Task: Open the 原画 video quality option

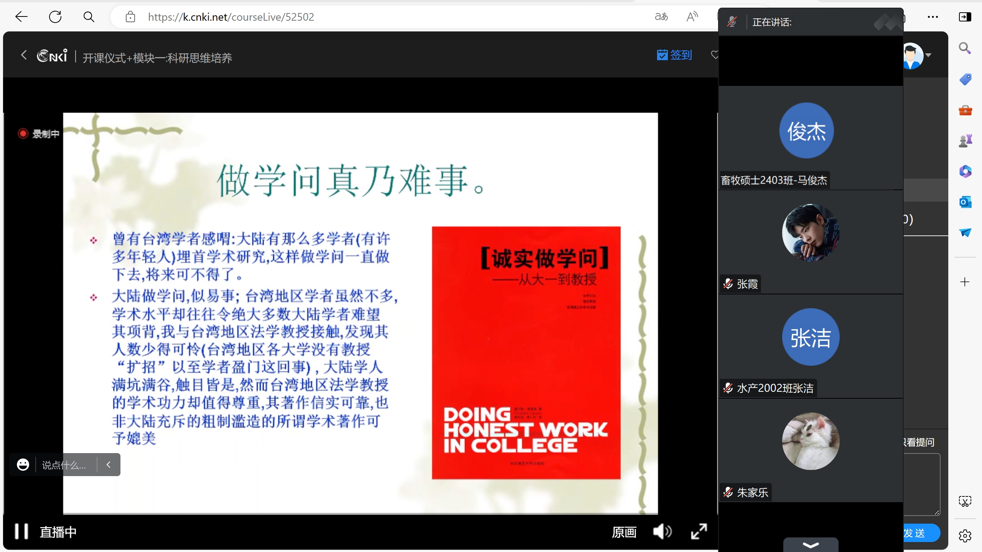Action: pos(624,532)
